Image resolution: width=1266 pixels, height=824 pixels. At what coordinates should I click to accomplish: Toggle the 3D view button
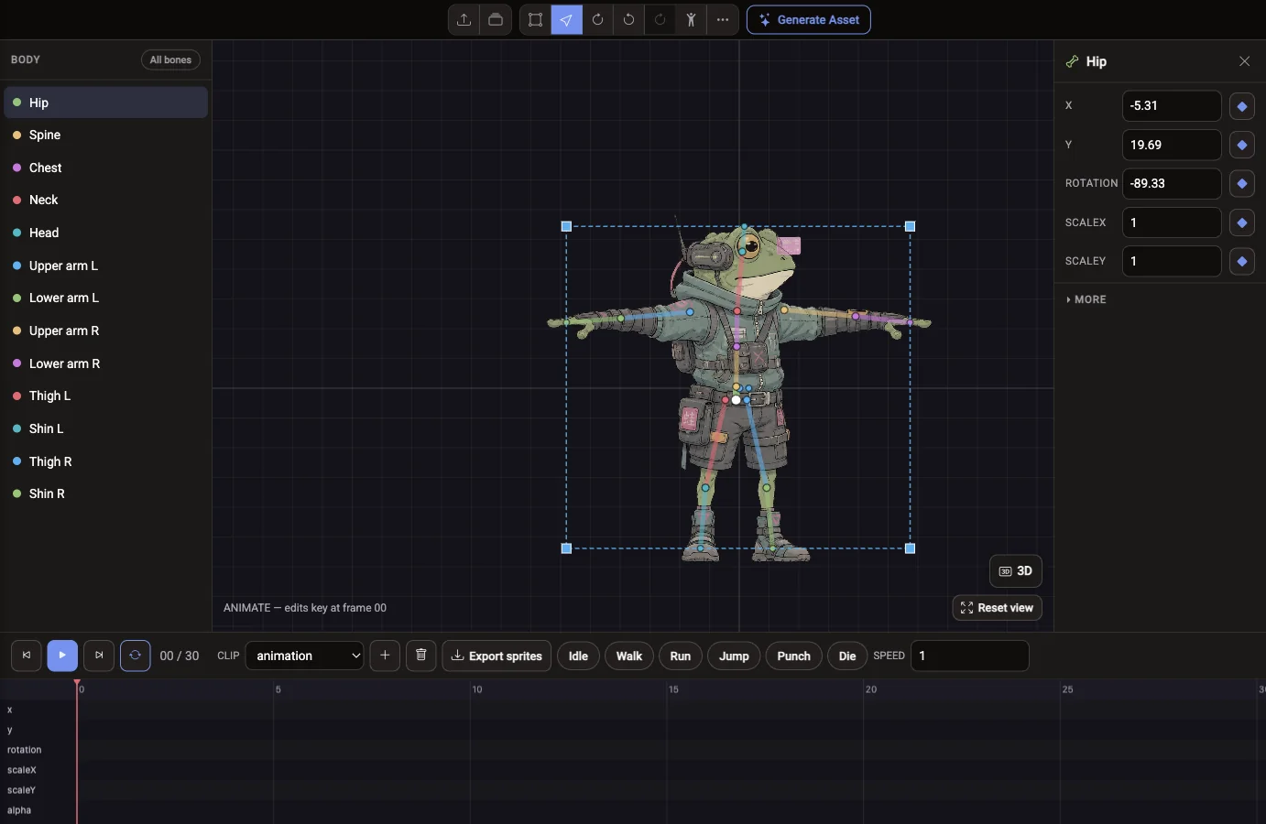1016,571
